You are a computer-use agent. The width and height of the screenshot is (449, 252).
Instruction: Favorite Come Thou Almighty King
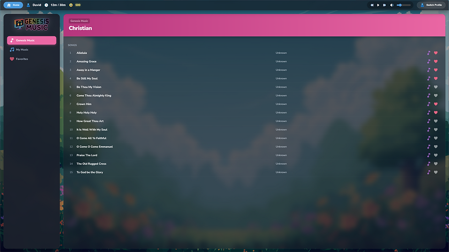point(436,96)
